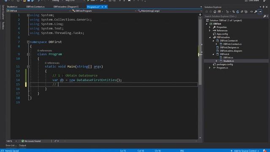Click the Live Share button
Screen dimensions: 270x152
tap(252, 1)
